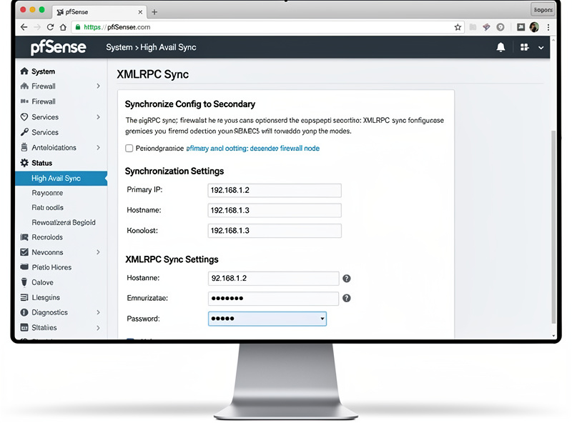Expand the Nevconns chevron
Viewport: 572px width, 423px height.
(98, 252)
